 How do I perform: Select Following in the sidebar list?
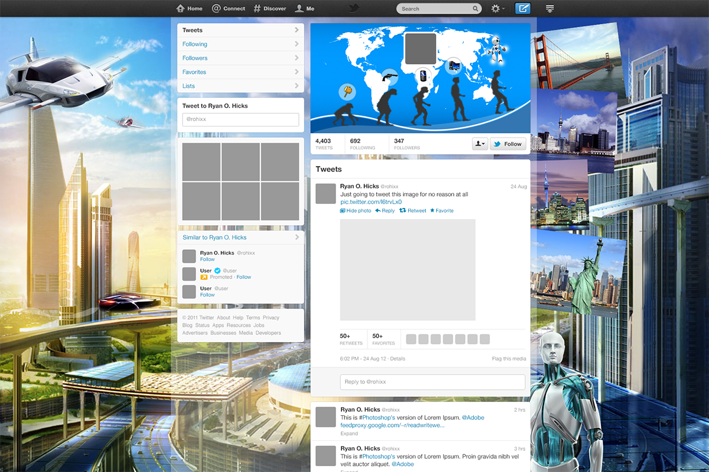[x=240, y=44]
